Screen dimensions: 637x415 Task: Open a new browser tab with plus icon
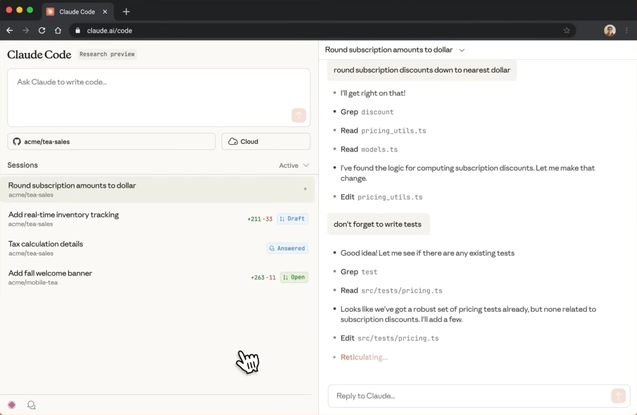[126, 12]
